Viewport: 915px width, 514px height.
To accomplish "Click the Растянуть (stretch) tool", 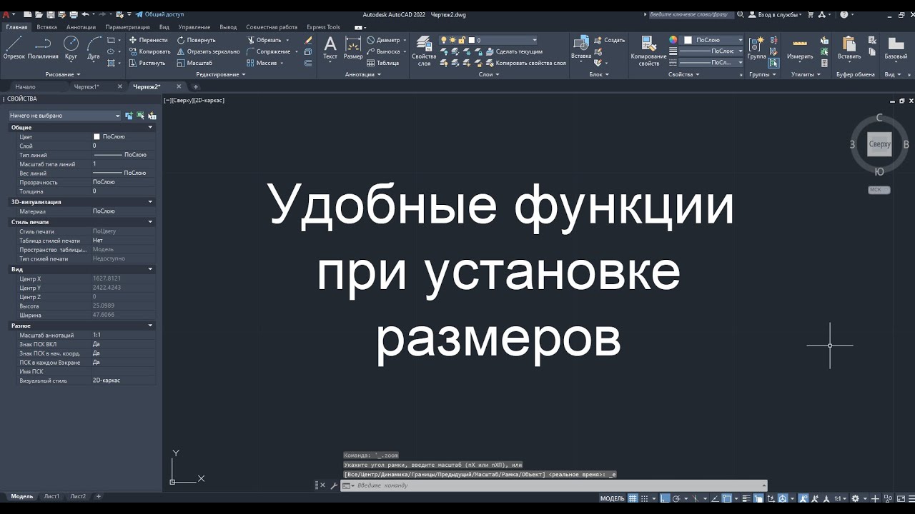I will (147, 63).
